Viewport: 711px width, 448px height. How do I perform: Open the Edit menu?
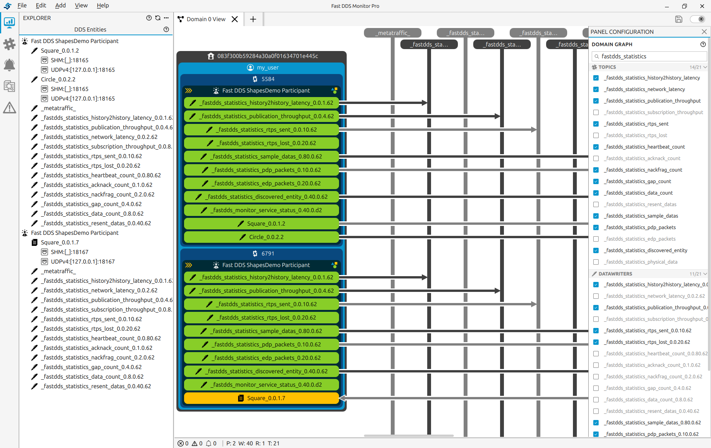tap(41, 5)
